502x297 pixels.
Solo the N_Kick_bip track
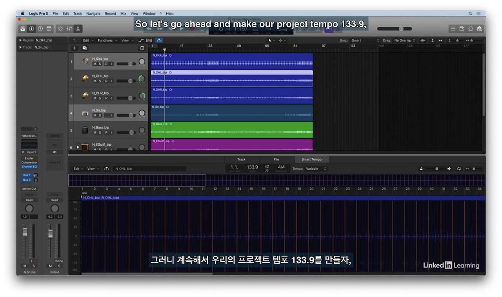click(100, 64)
